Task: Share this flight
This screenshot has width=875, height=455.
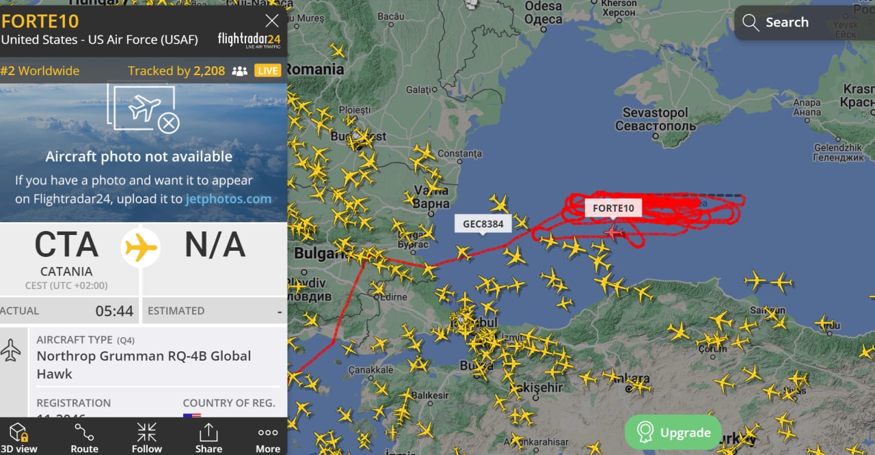Action: (x=208, y=437)
